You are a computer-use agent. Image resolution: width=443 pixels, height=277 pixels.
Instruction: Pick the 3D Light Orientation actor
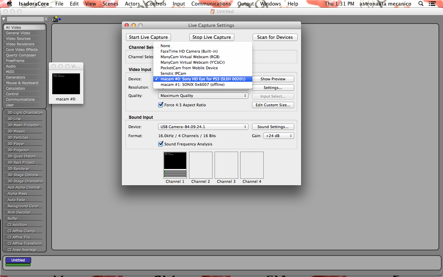(25, 113)
